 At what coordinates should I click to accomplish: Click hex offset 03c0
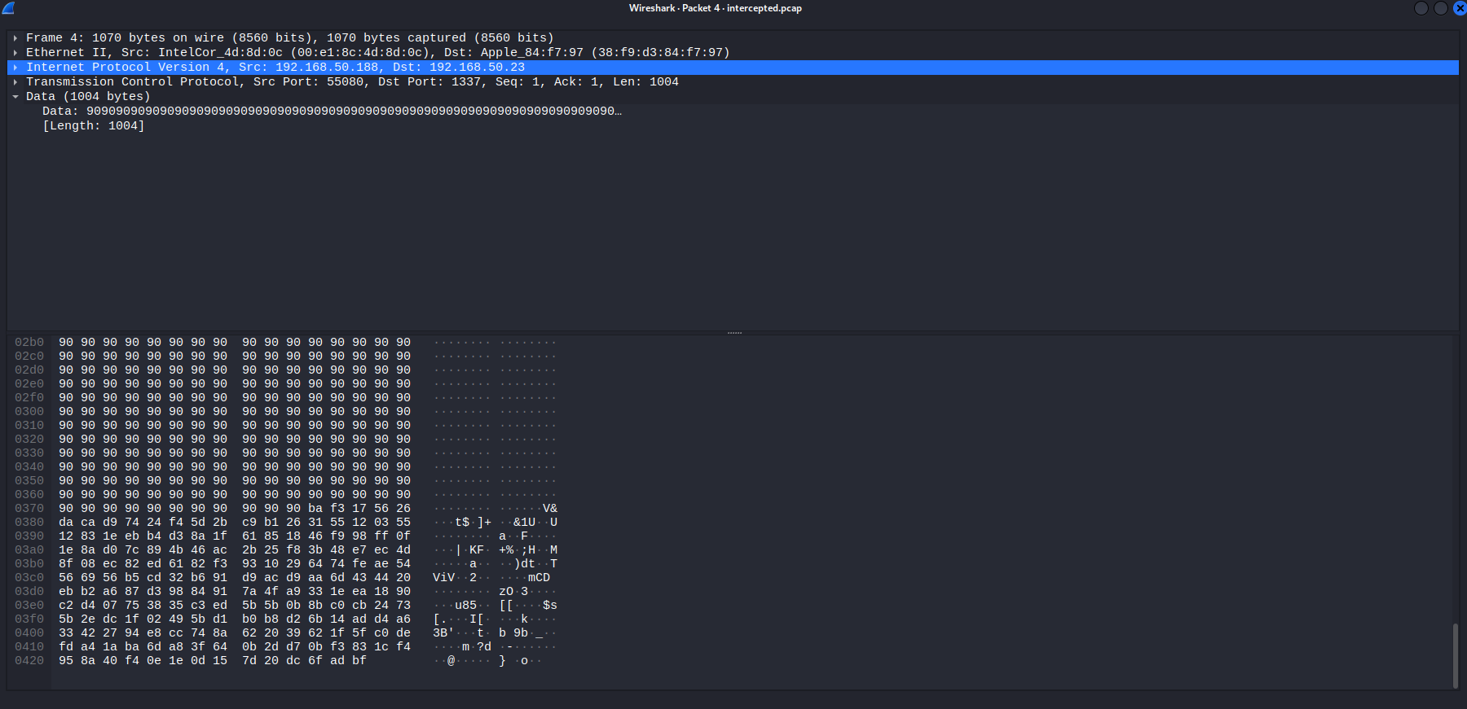click(x=29, y=578)
